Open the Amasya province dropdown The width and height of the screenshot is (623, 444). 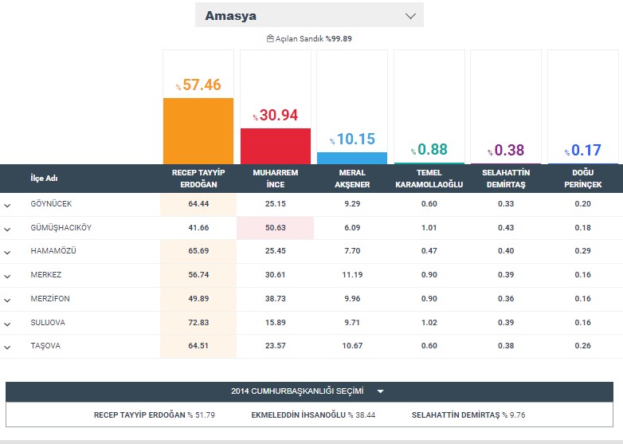(309, 16)
